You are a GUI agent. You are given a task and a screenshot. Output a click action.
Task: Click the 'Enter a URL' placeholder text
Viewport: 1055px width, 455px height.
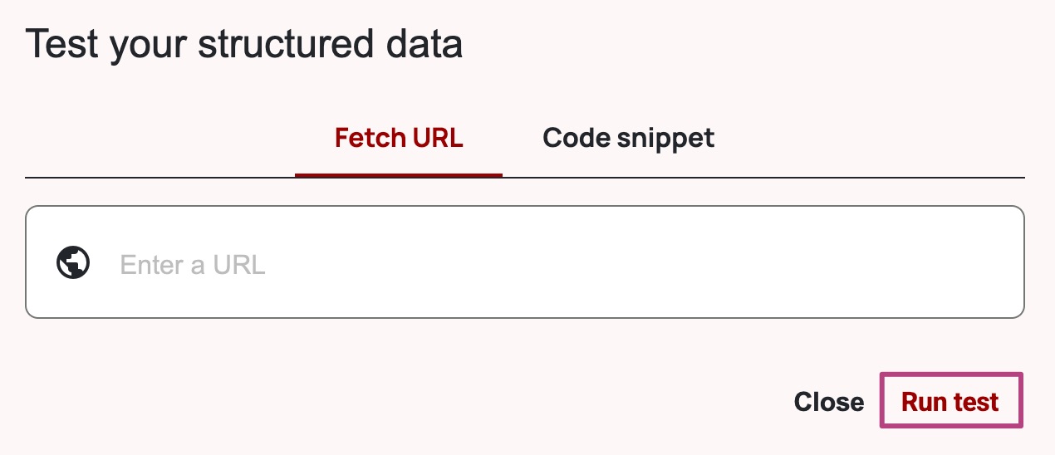(x=193, y=265)
